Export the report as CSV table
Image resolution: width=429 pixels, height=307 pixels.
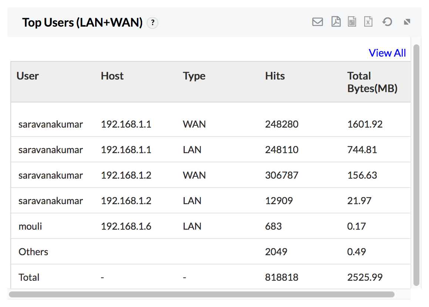pyautogui.click(x=352, y=22)
